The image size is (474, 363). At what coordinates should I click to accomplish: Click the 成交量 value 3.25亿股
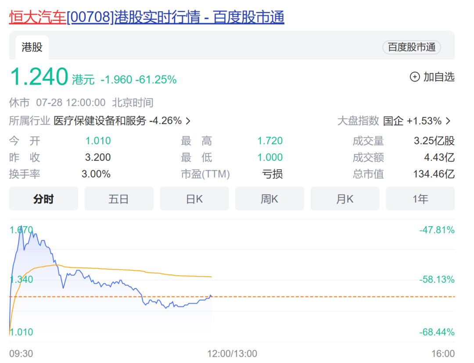coord(434,141)
